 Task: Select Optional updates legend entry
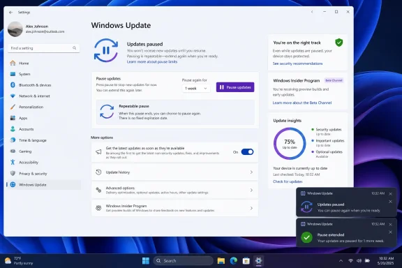click(x=327, y=154)
